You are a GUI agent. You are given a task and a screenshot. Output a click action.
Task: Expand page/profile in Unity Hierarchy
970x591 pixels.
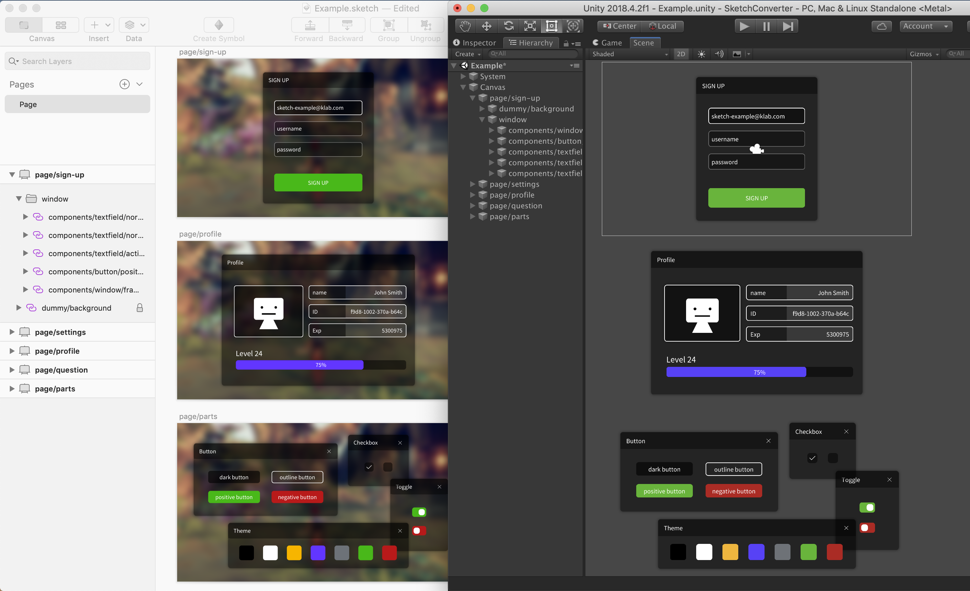pos(473,195)
